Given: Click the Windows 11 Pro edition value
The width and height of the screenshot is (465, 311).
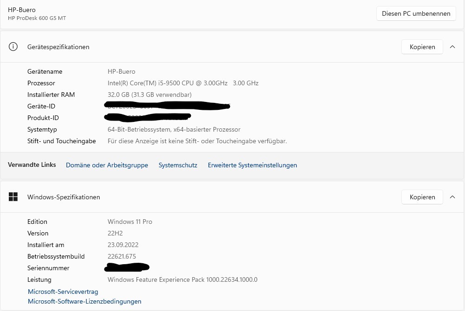Looking at the screenshot, I should [x=130, y=222].
